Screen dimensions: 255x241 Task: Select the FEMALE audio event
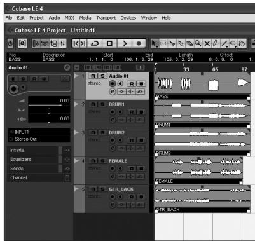[x=198, y=170]
